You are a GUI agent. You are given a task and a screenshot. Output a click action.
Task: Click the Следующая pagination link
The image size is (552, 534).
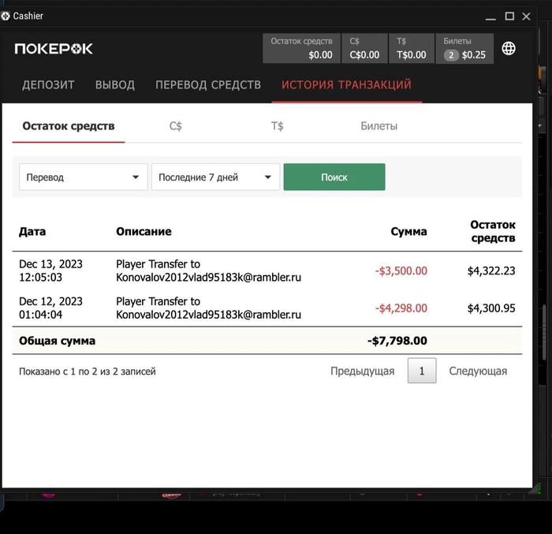coord(478,371)
